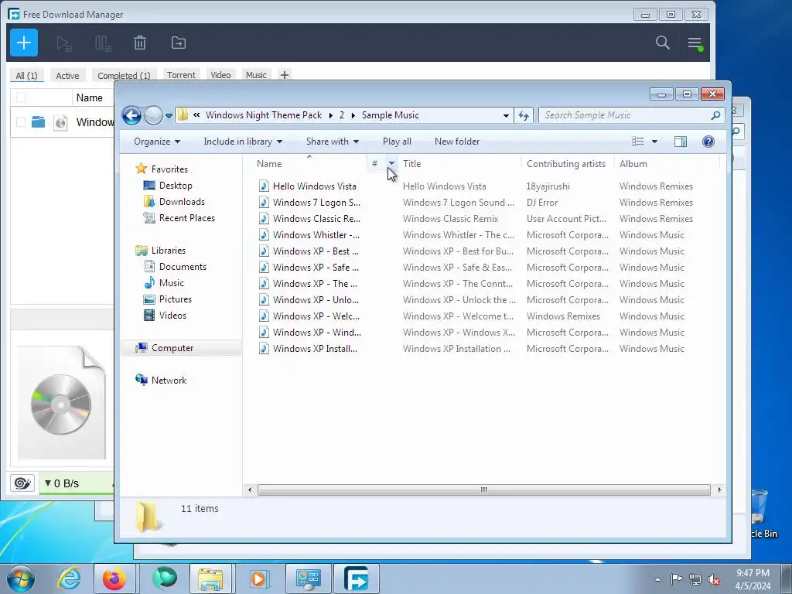Viewport: 792px width, 594px height.
Task: Click the volume muted tray icon
Action: [714, 579]
